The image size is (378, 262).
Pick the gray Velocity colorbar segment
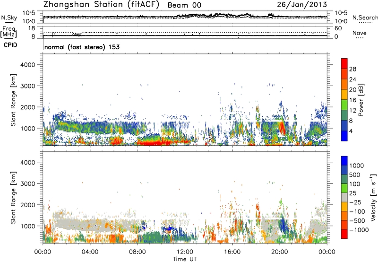344,198
